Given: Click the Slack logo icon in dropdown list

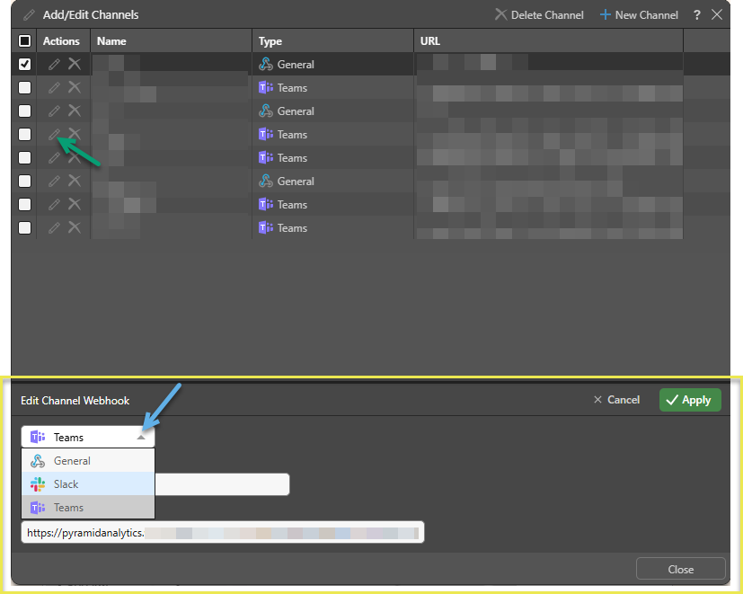Looking at the screenshot, I should pyautogui.click(x=38, y=484).
